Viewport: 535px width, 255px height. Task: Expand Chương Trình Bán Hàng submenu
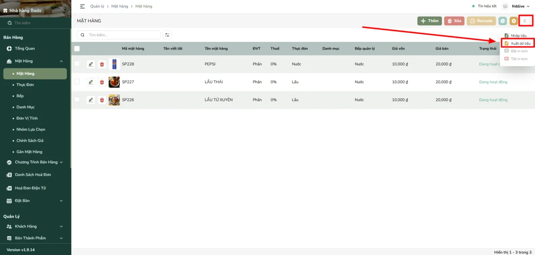click(x=61, y=163)
